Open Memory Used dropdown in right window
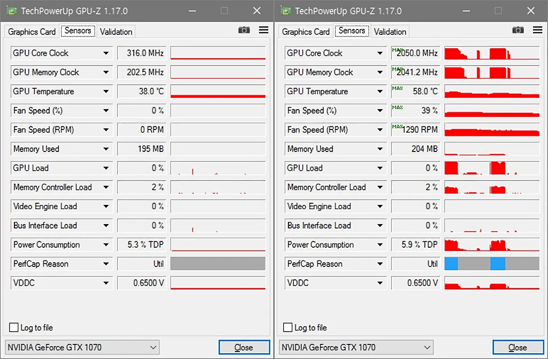 [x=379, y=149]
